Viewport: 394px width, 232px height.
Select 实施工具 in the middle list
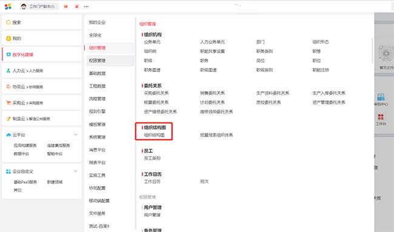point(97,175)
